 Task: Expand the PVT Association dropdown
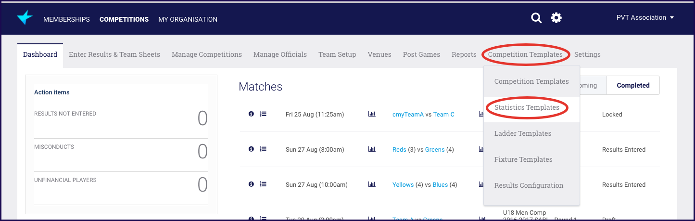(x=645, y=18)
